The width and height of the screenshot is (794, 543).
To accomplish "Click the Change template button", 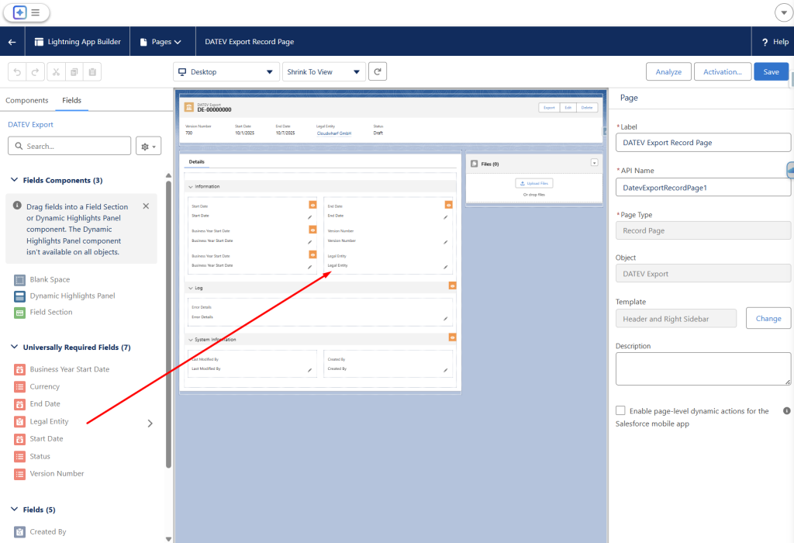I will [x=768, y=318].
